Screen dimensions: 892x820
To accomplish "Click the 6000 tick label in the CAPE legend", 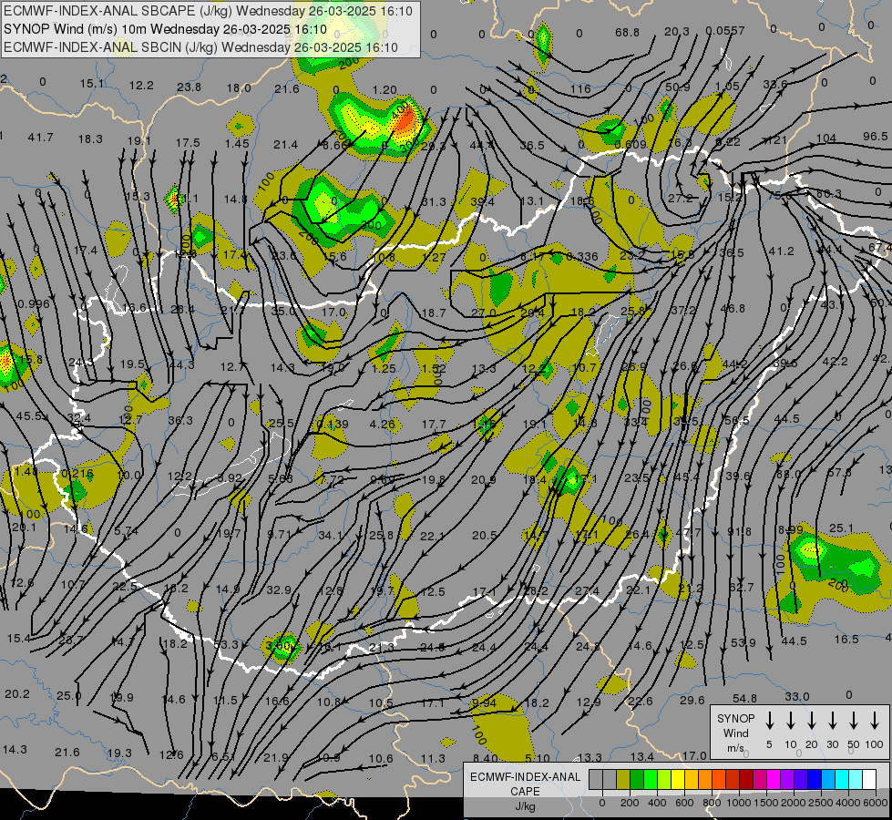I will click(876, 803).
